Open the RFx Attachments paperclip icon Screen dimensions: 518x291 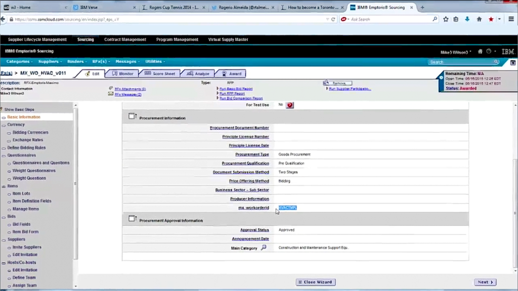(x=110, y=88)
